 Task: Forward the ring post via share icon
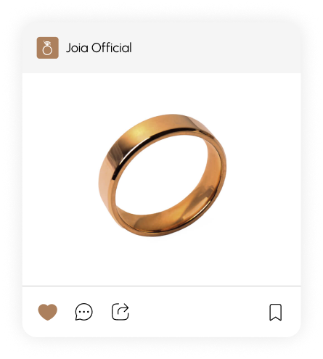[120, 312]
